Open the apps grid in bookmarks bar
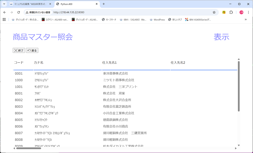253x153 pixels. point(4,20)
